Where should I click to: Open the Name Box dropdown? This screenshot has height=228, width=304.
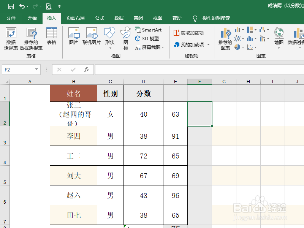36,70
